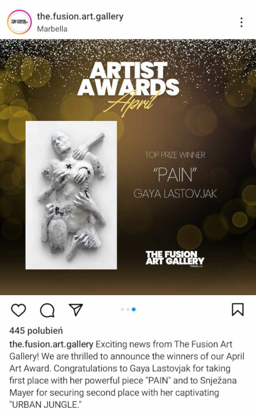Open the.fusion.art.gallery username in caption
This screenshot has height=416, width=256.
click(x=51, y=344)
